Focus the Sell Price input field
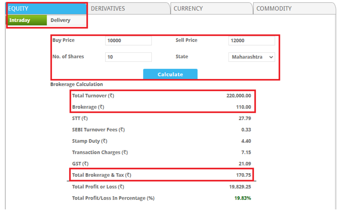Viewport: 341px width, 212px height. pos(252,40)
